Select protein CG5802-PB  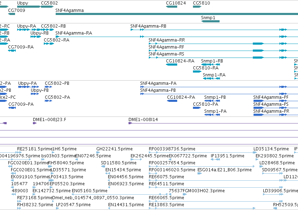point(48,87)
